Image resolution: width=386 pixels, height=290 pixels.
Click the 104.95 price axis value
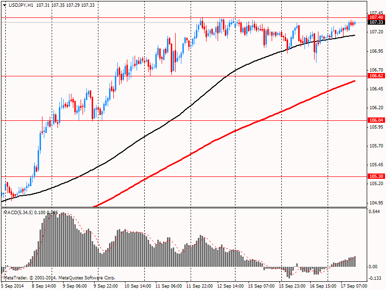pos(376,203)
